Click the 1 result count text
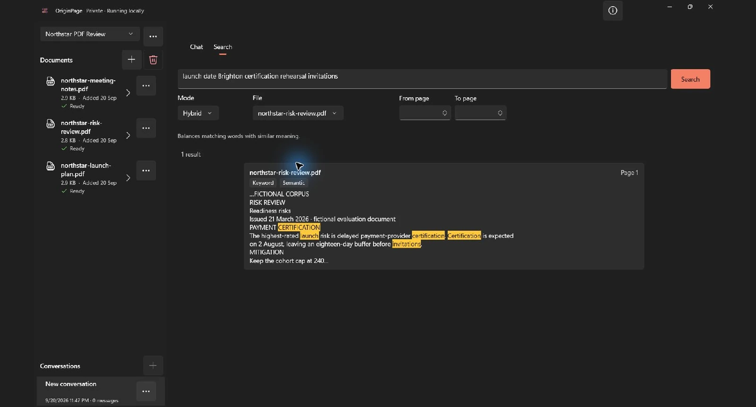756x407 pixels. [191, 154]
